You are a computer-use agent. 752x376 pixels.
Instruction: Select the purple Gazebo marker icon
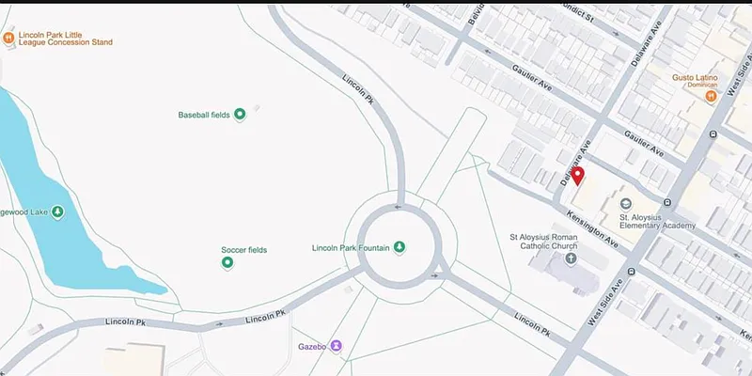pos(336,346)
